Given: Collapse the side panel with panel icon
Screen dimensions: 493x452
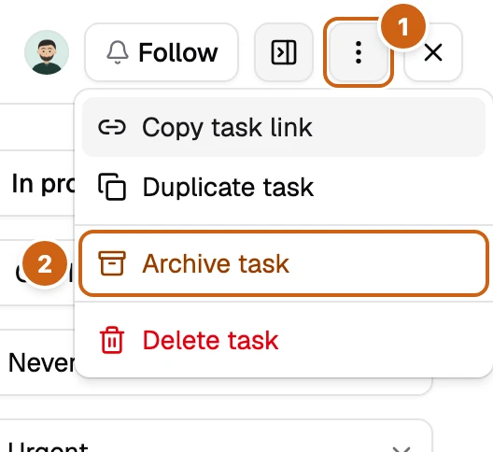Looking at the screenshot, I should pos(284,52).
